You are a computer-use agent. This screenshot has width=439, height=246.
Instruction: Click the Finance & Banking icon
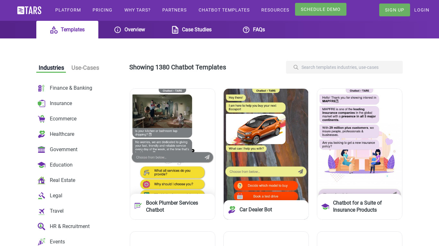tap(41, 88)
